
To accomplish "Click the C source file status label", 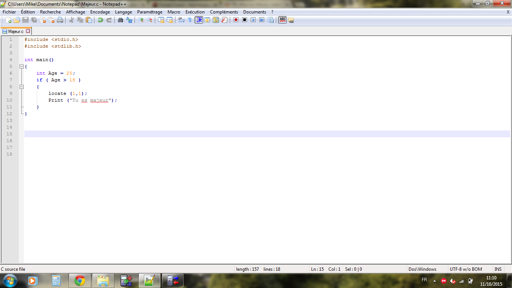I will pyautogui.click(x=13, y=269).
